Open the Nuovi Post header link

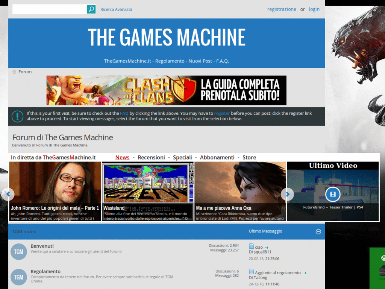(200, 61)
